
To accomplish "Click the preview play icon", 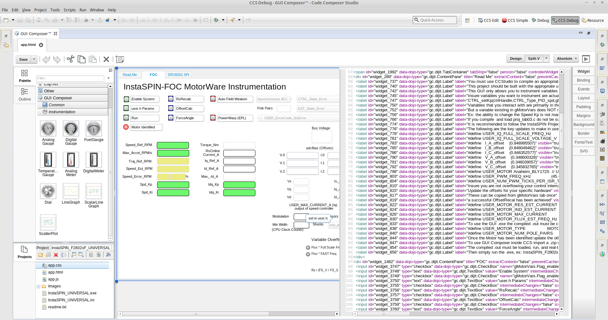I will (x=586, y=59).
